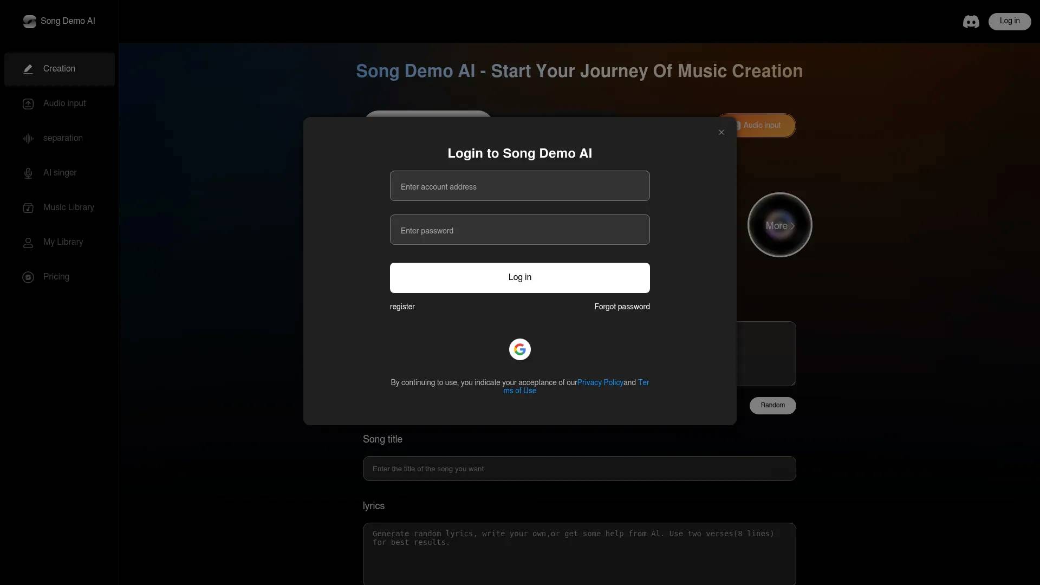Image resolution: width=1040 pixels, height=585 pixels.
Task: Click the AI singer microphone icon in sidebar
Action: tap(28, 172)
